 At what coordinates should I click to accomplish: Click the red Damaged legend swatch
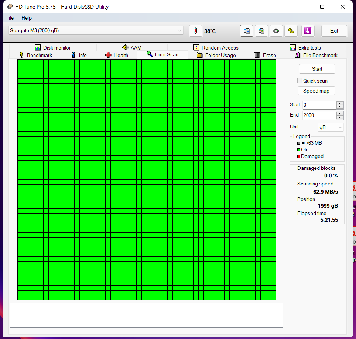point(299,156)
